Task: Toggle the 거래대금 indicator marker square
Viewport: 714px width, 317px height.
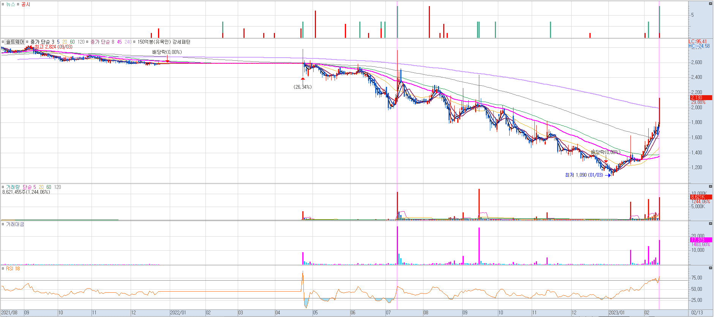Action: (x=3, y=224)
